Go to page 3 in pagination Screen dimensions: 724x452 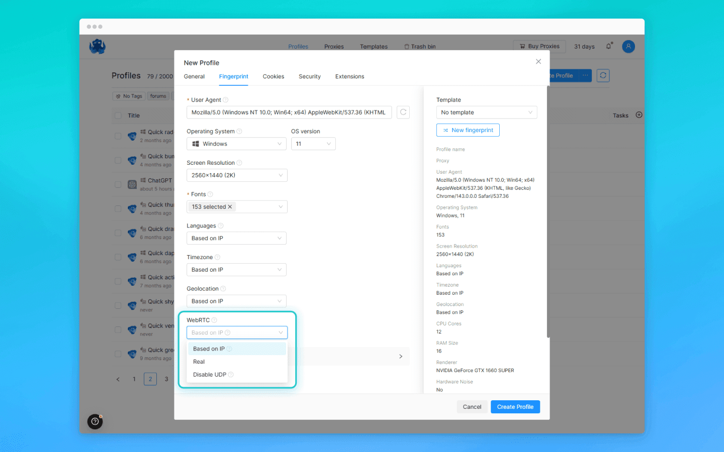click(166, 379)
